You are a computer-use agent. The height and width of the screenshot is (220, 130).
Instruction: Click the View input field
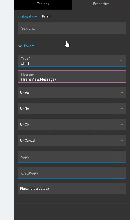[x=72, y=157]
